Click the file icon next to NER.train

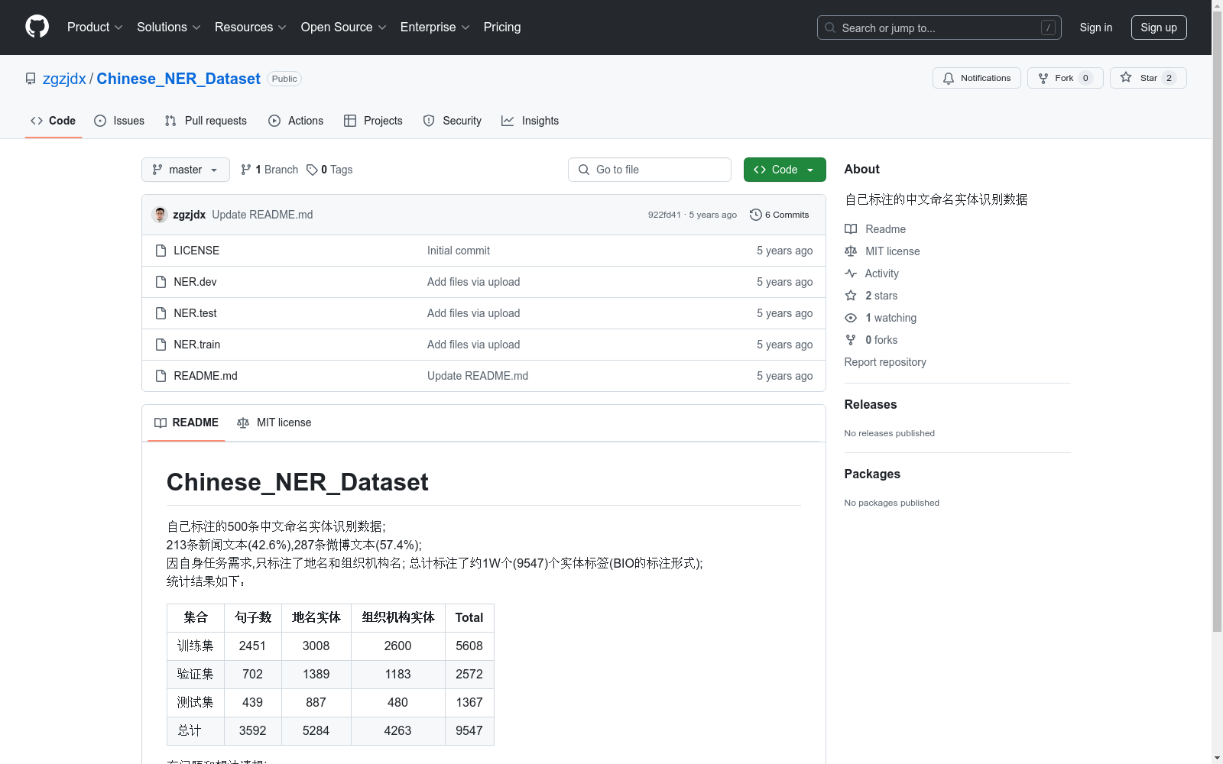pyautogui.click(x=161, y=345)
